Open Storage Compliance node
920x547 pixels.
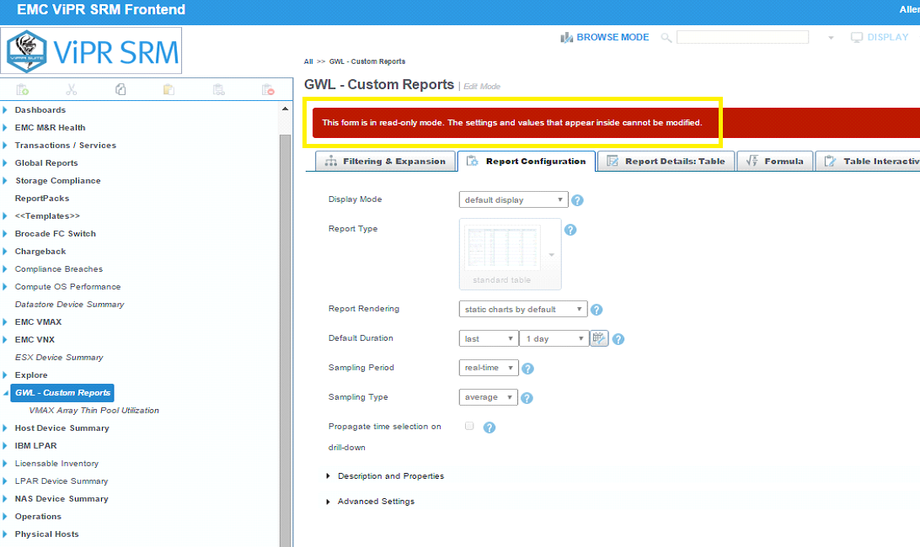(x=58, y=181)
